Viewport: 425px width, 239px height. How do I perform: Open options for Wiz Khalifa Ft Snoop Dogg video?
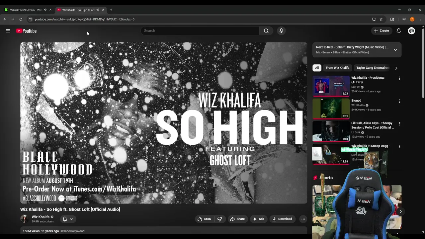[x=399, y=146]
